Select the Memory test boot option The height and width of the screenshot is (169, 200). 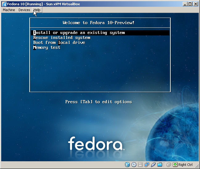click(x=47, y=48)
